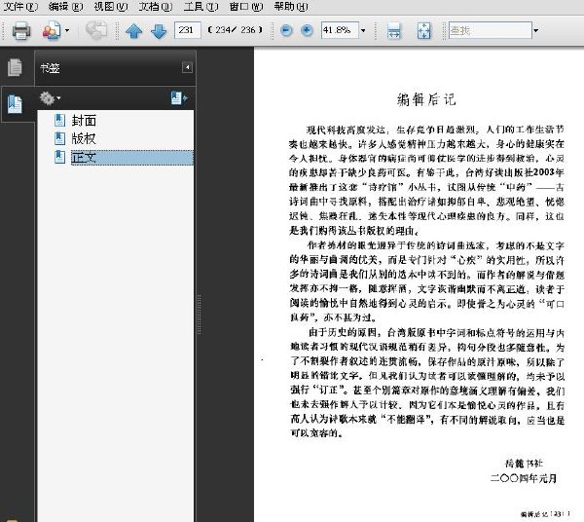Click the bookmark icon beside 正文
This screenshot has height=522, width=584.
pos(59,157)
